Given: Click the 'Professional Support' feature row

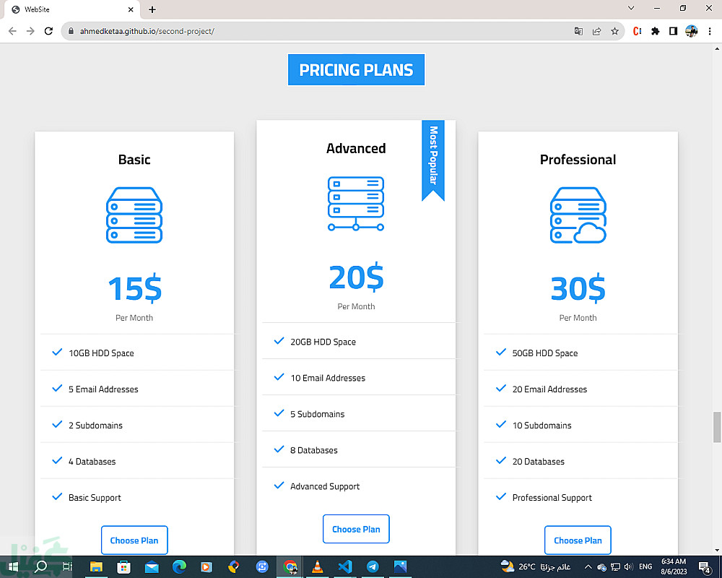Looking at the screenshot, I should click(580, 497).
